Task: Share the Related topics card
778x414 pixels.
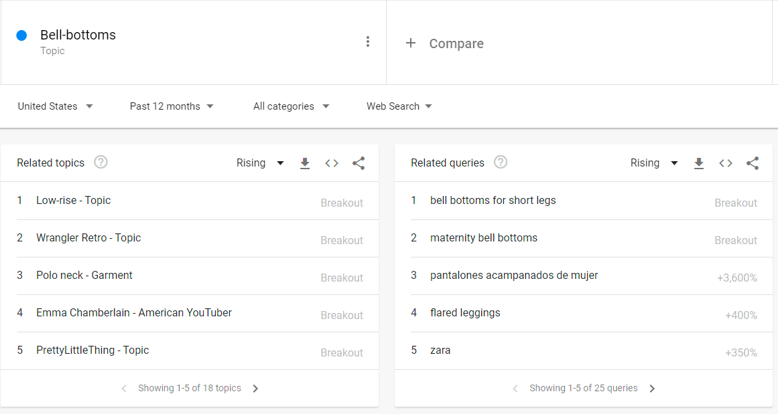Action: pos(359,163)
